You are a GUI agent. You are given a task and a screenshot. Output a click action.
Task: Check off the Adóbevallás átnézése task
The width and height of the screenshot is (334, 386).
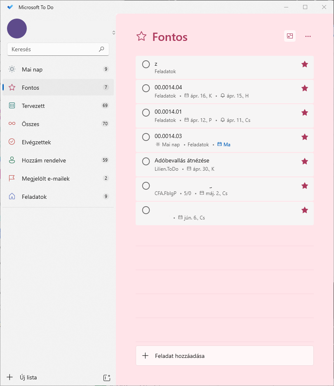pos(146,161)
